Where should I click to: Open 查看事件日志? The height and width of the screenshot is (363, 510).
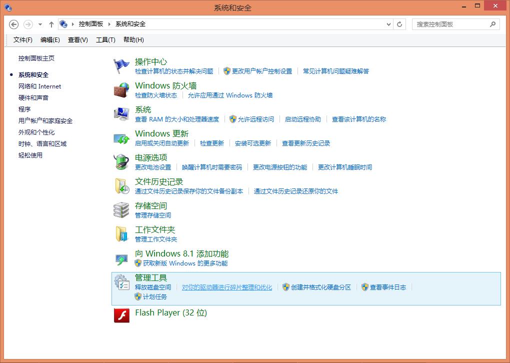click(389, 287)
